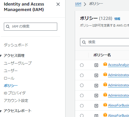
Task: Click the third Administrator orange box icon
Action: pos(105,95)
